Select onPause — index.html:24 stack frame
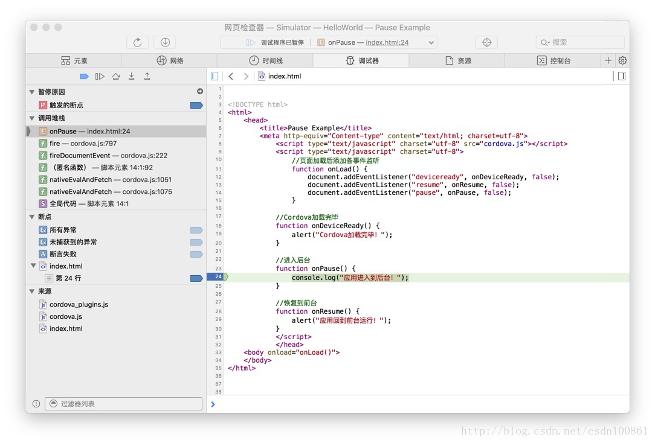Viewport: 655px width, 443px height. click(x=115, y=132)
